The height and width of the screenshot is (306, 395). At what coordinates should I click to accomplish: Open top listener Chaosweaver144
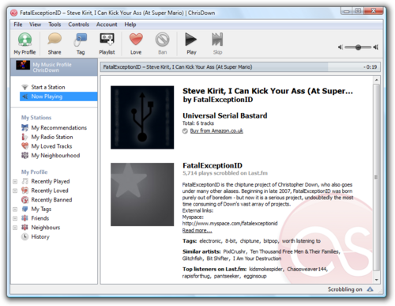[x=307, y=269]
